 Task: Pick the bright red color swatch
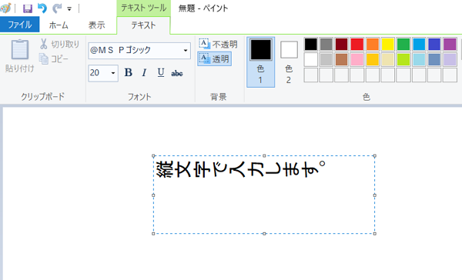tap(357, 44)
